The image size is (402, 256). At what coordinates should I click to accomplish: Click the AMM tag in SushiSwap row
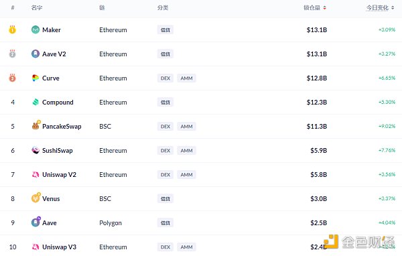[x=186, y=151]
